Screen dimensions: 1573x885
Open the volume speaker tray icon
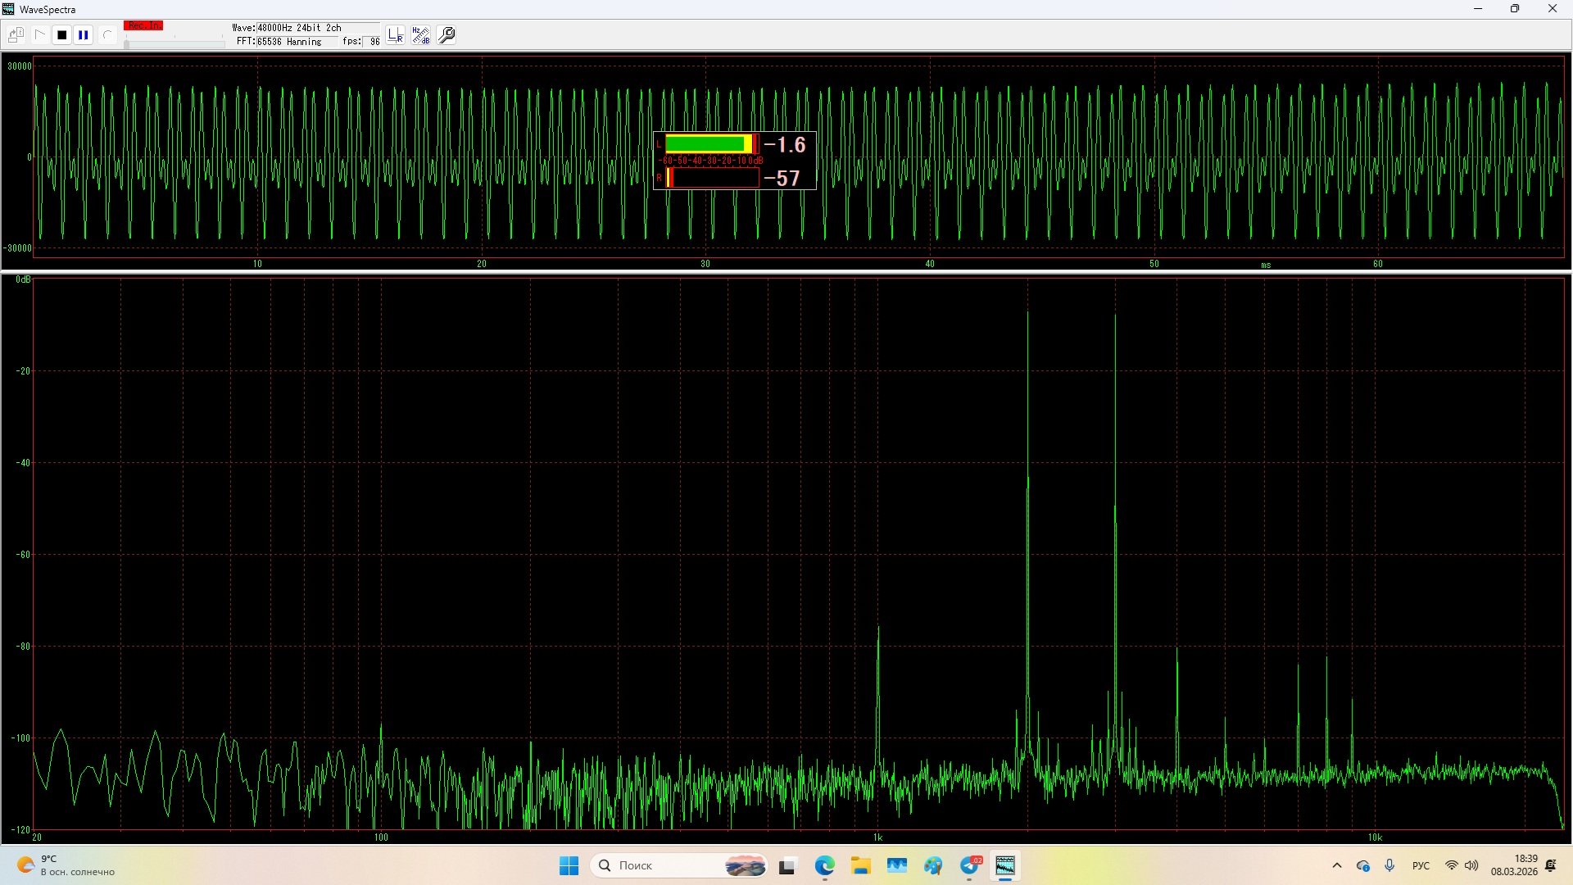1472,865
